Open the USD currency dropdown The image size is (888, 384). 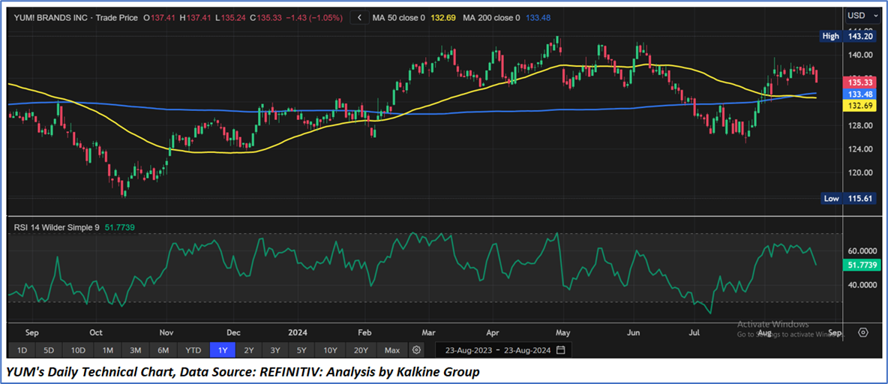(860, 15)
